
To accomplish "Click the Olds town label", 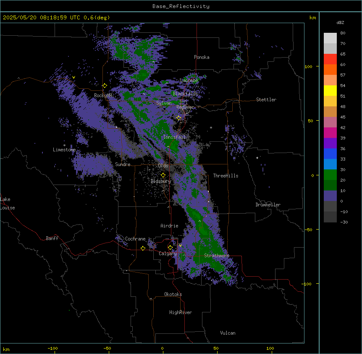I will point(163,166).
